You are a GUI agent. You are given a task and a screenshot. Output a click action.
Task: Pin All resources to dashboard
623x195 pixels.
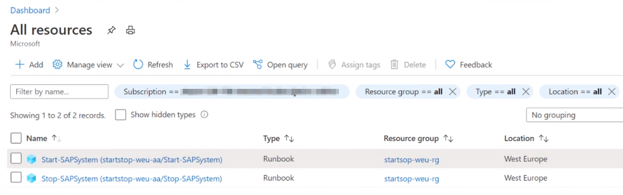[112, 30]
